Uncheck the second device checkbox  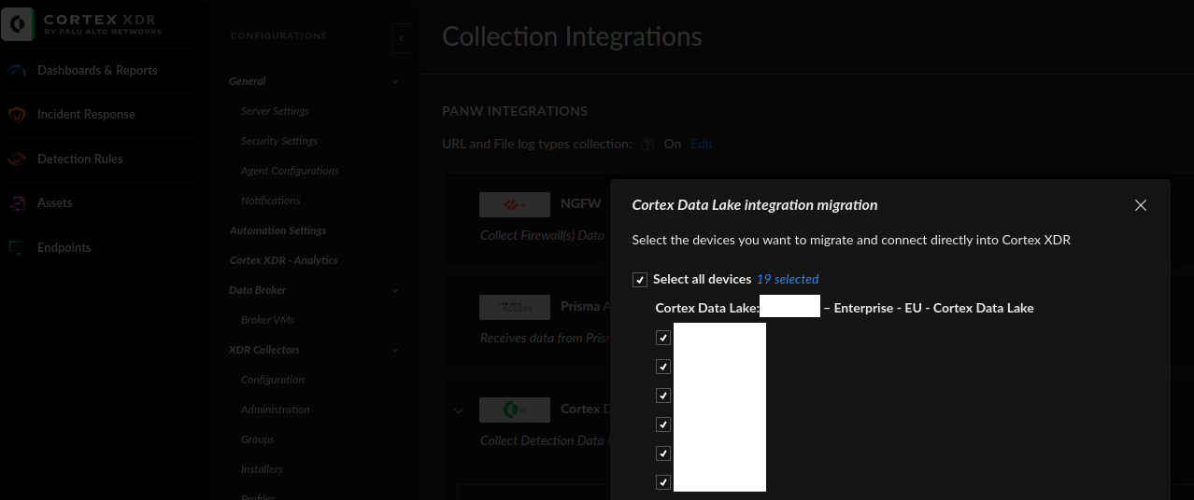click(663, 367)
